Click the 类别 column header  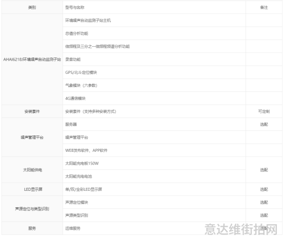tap(32, 7)
